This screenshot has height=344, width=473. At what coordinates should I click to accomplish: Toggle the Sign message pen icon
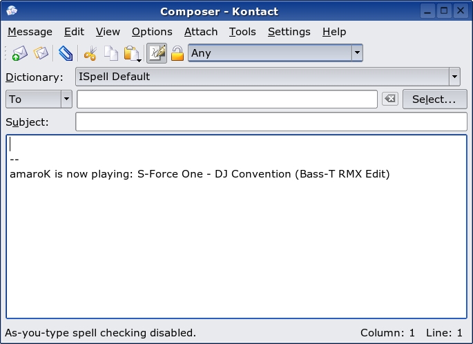point(157,53)
